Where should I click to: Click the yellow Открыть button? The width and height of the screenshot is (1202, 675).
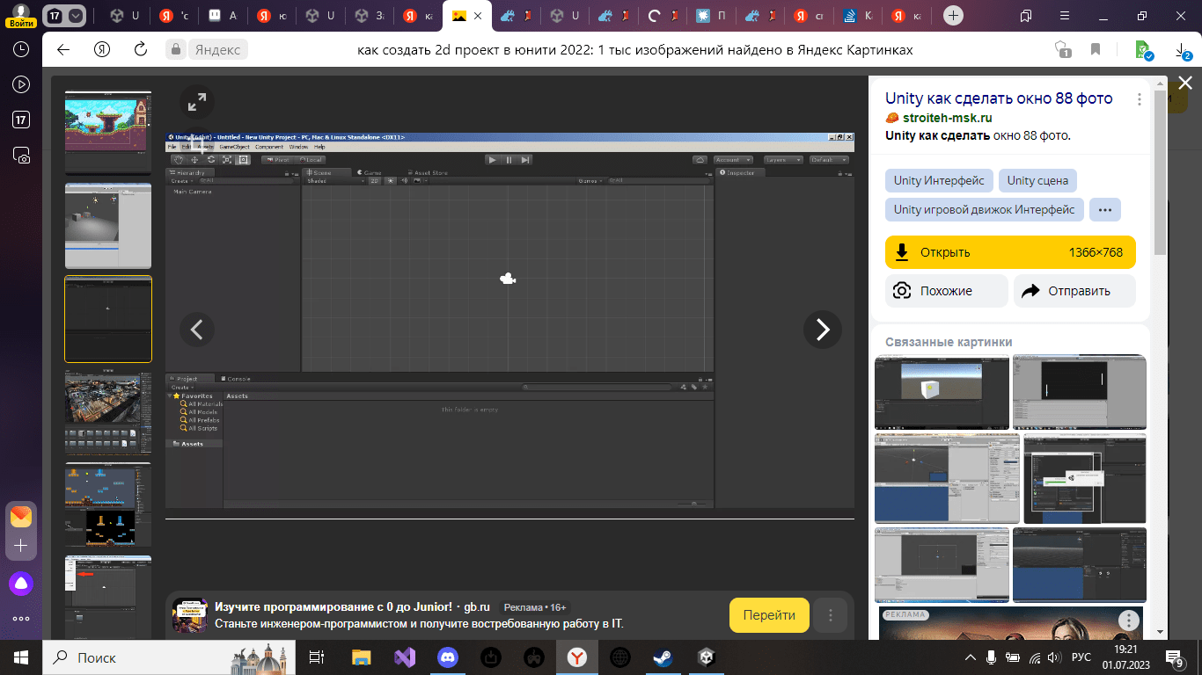[1010, 252]
